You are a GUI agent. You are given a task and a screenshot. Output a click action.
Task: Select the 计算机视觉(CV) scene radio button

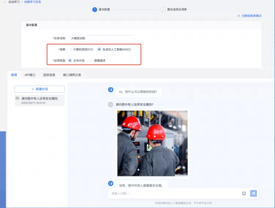tap(70, 49)
